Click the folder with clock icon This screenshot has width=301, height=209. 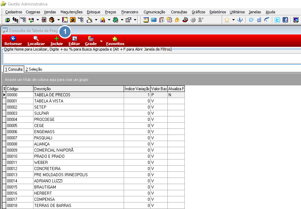coord(169,20)
